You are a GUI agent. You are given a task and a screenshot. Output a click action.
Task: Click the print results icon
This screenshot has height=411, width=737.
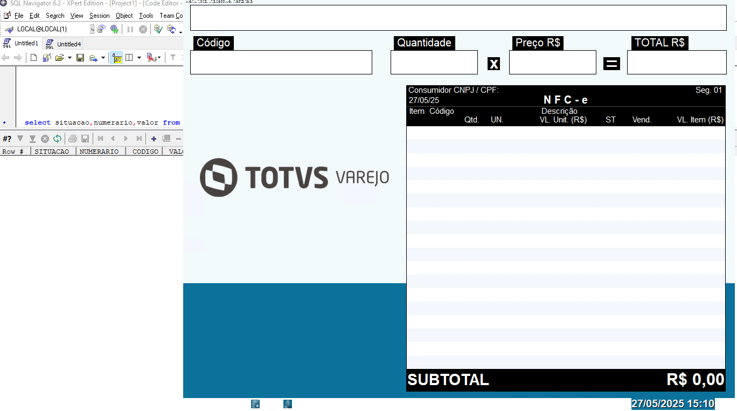(x=73, y=139)
